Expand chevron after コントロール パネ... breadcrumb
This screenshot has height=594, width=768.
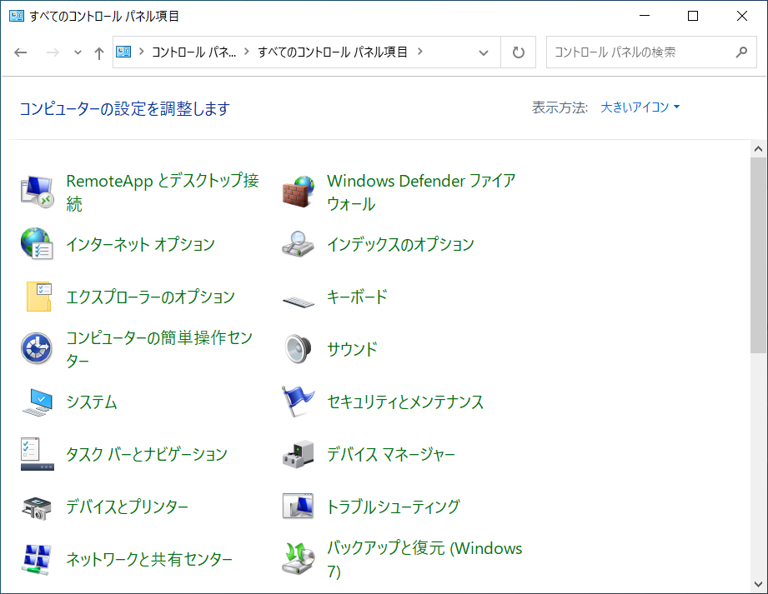click(246, 52)
